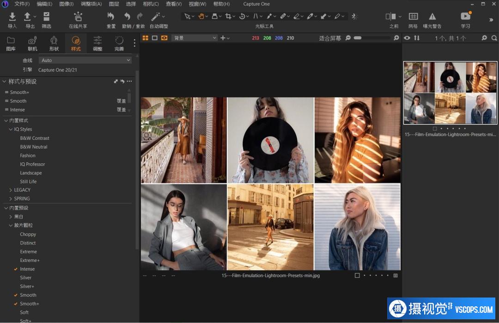Click the browser sort arrows icon
Screen dimensions: 499x323
(x=417, y=38)
